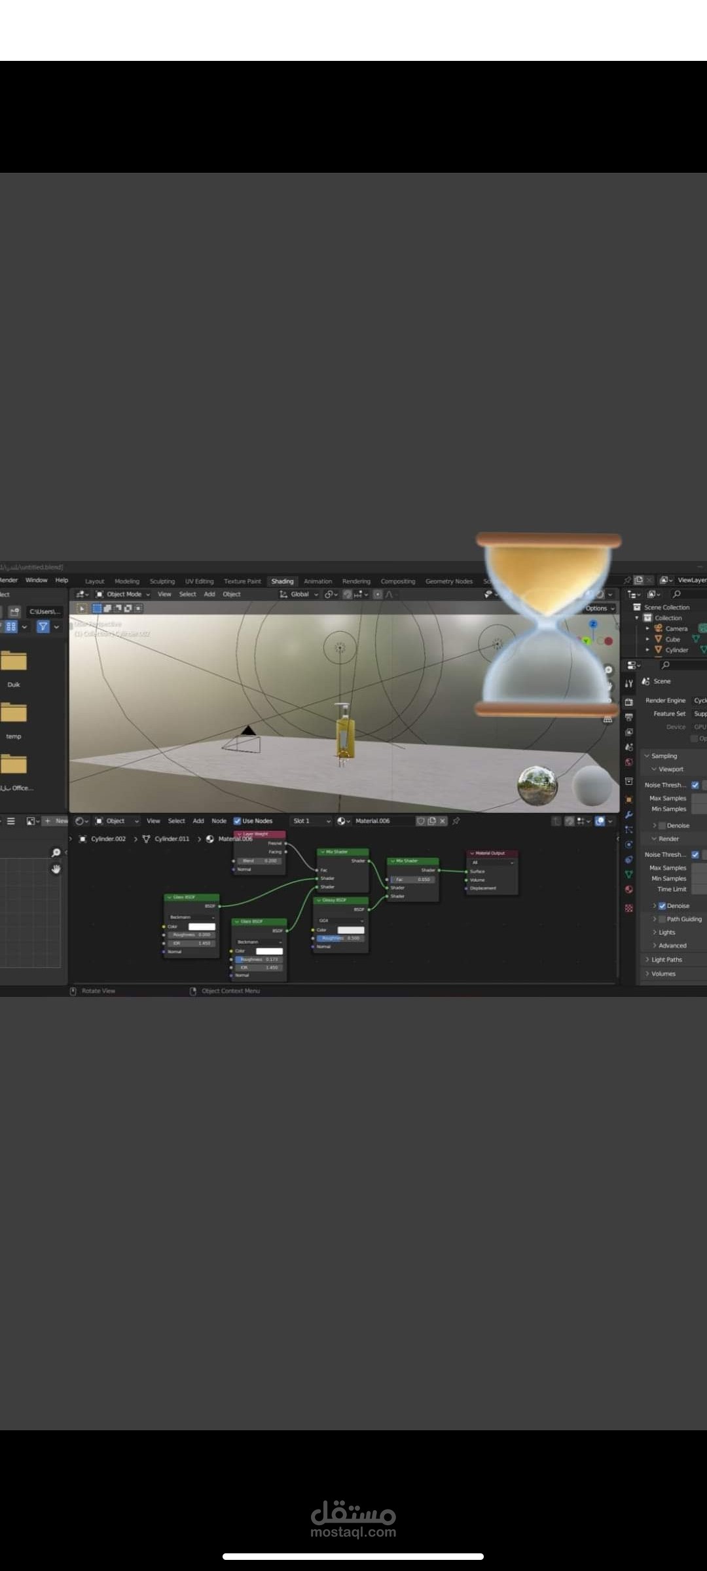
Task: Toggle the Viewport Denoise checkbox
Action: (x=662, y=826)
